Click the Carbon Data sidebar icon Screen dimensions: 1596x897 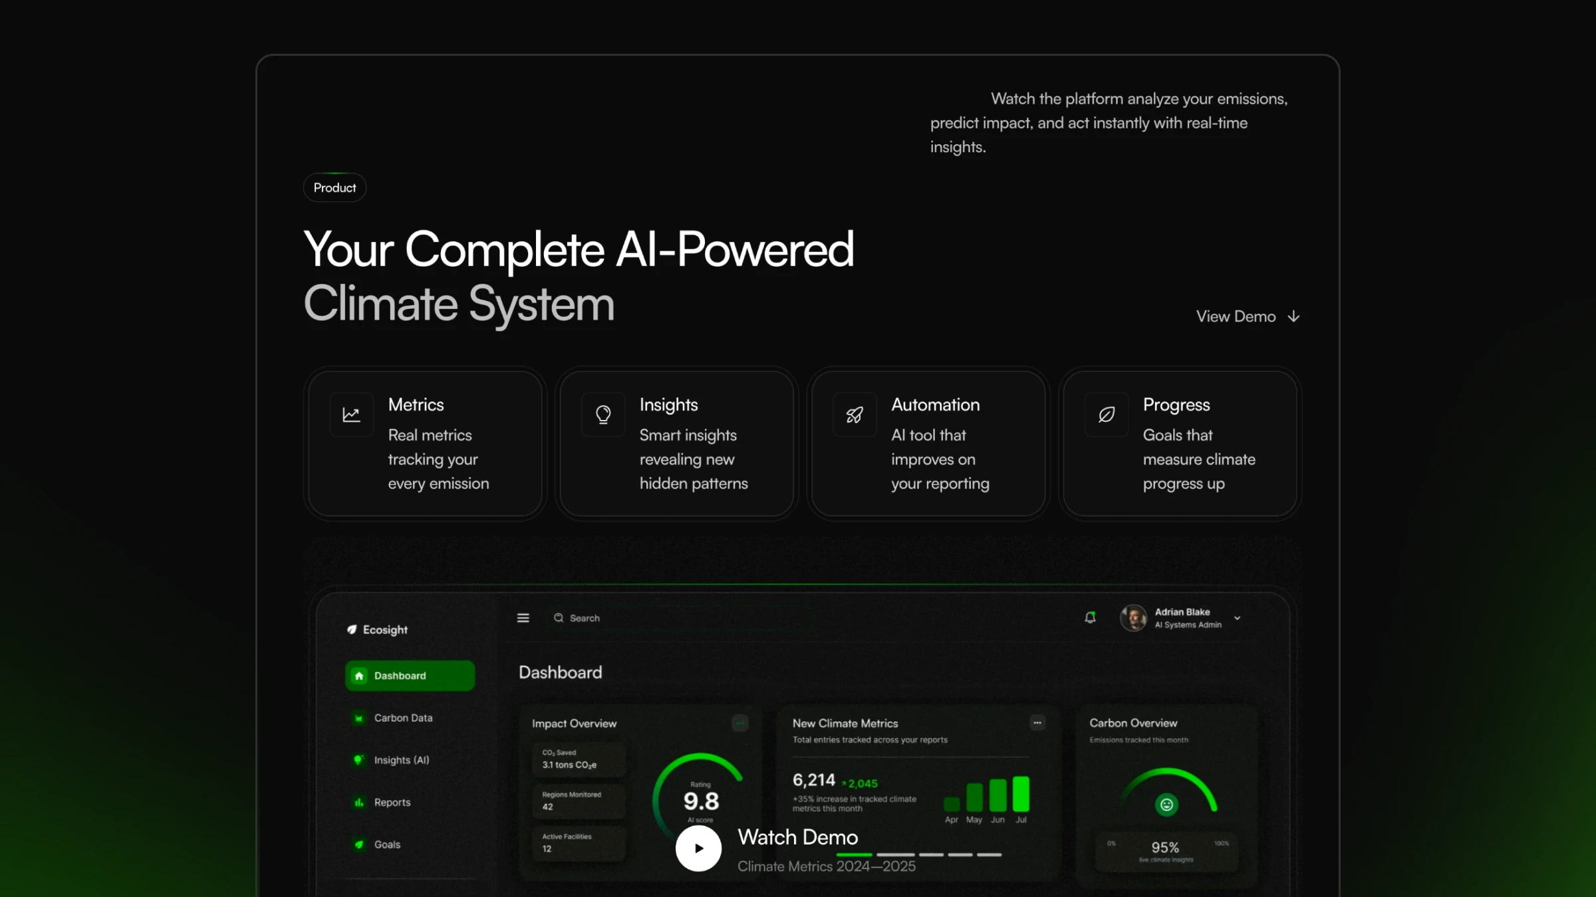point(359,718)
